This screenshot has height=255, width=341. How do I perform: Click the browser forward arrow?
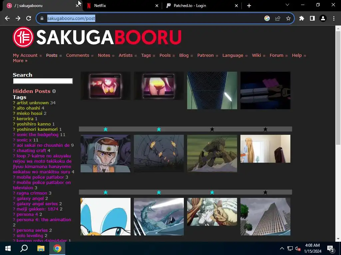point(18,19)
